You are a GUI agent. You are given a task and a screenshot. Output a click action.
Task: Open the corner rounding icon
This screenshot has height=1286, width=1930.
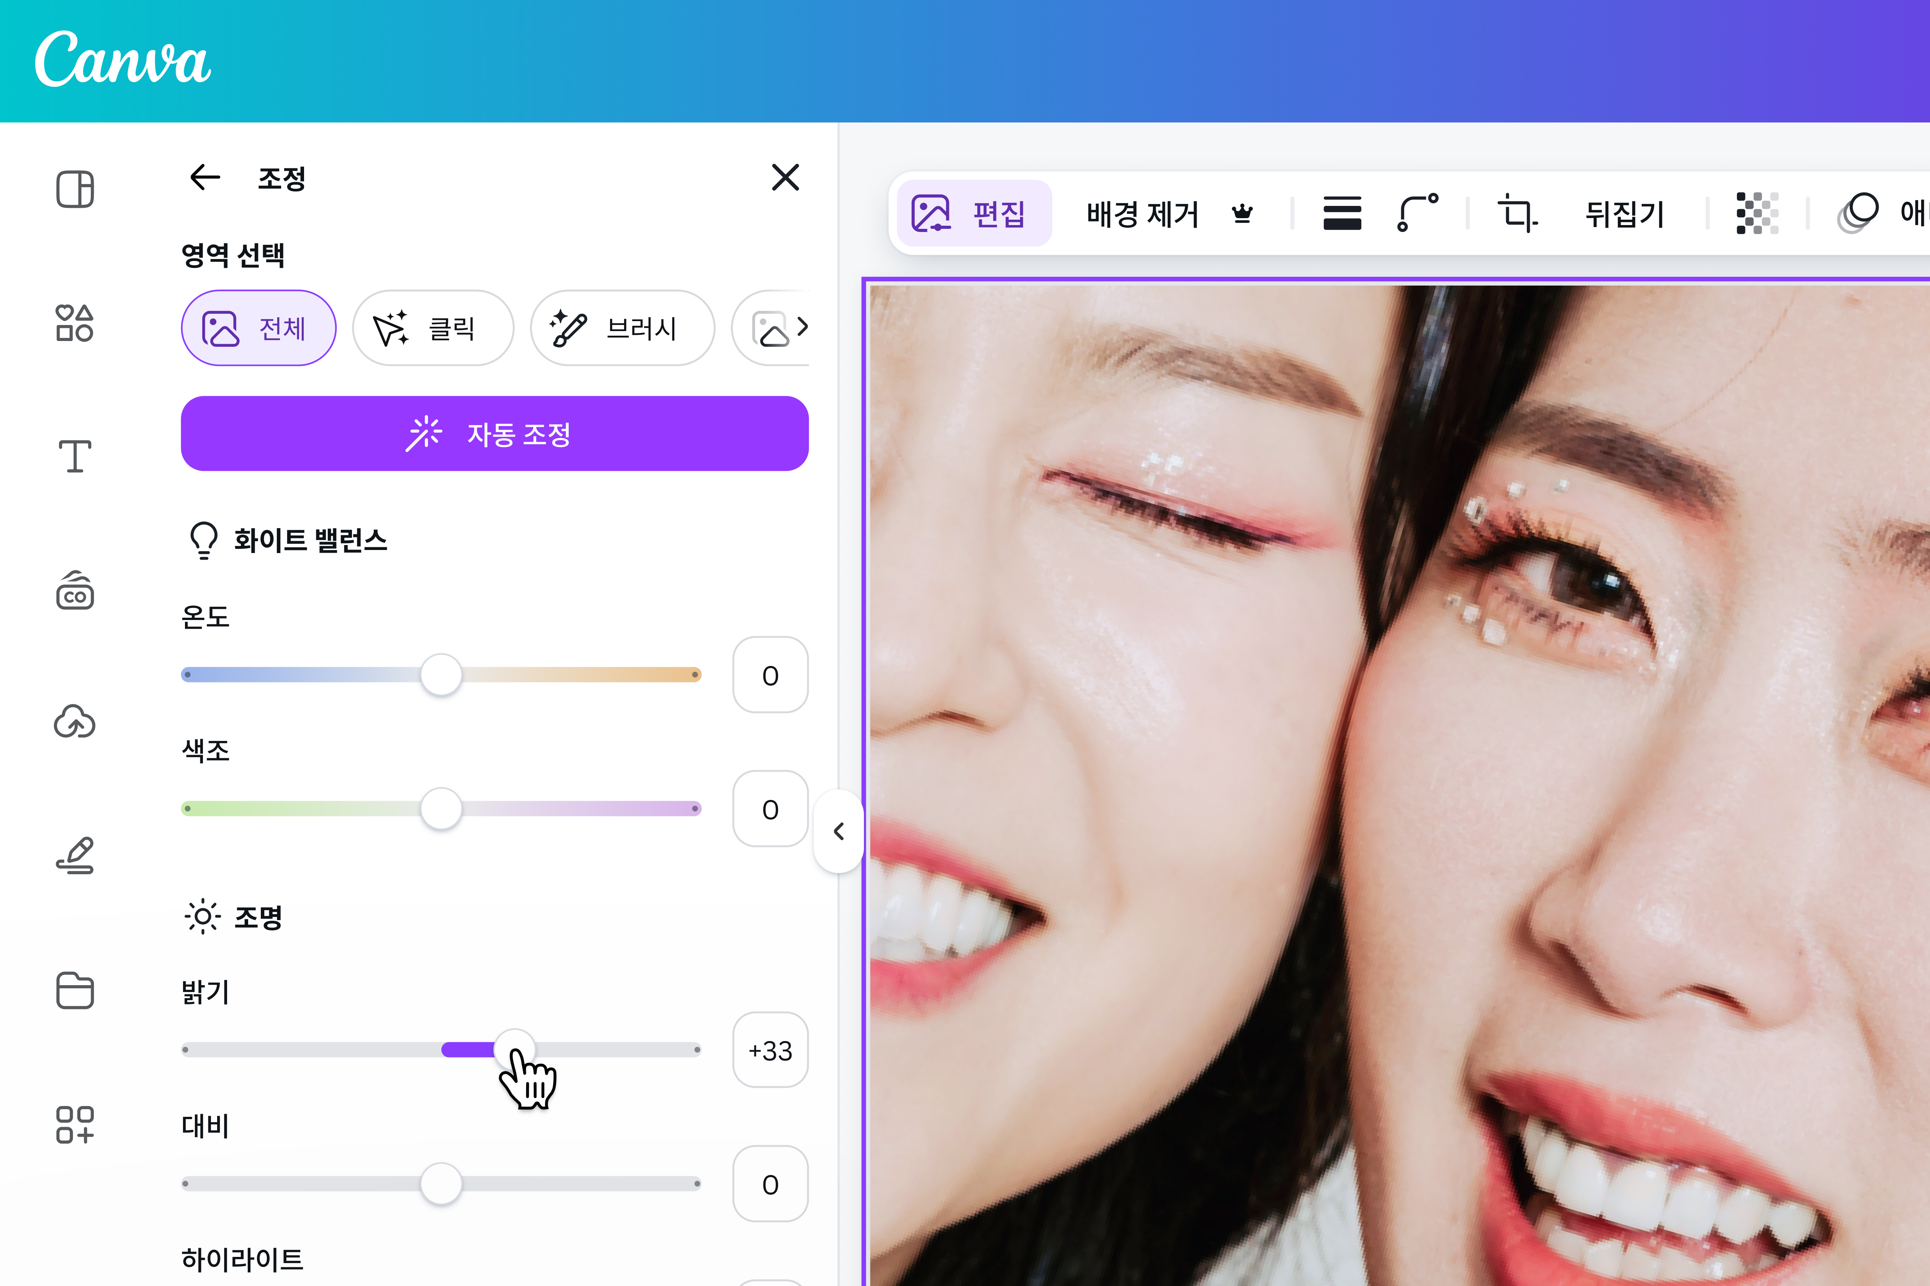(1417, 213)
